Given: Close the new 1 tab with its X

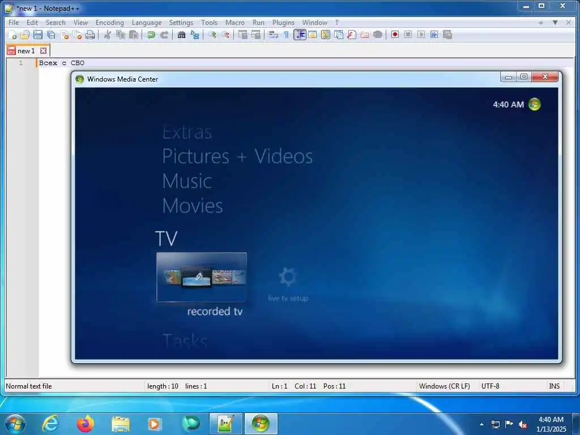Looking at the screenshot, I should click(x=43, y=50).
